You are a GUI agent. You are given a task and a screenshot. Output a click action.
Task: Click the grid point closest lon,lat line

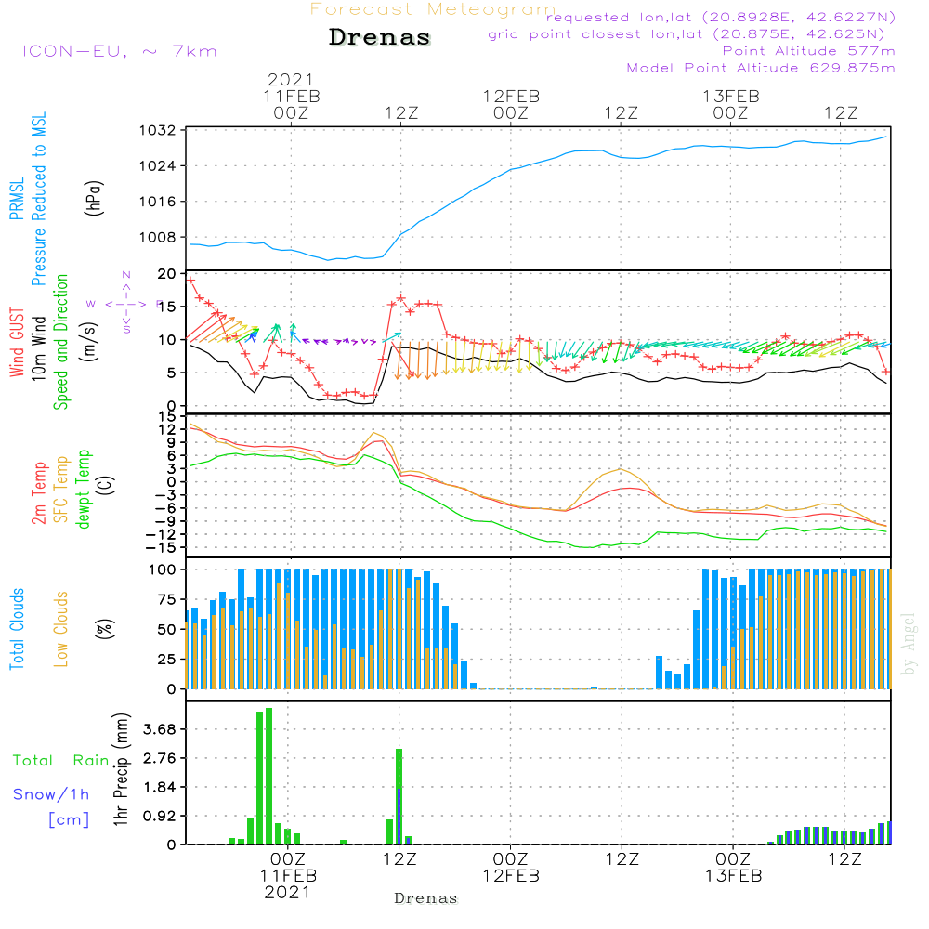[x=687, y=34]
